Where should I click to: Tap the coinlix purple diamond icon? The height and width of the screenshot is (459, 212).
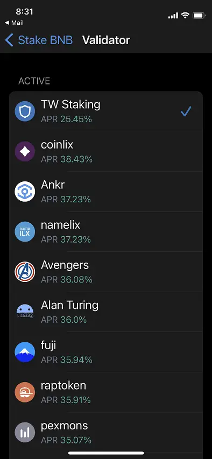click(25, 151)
